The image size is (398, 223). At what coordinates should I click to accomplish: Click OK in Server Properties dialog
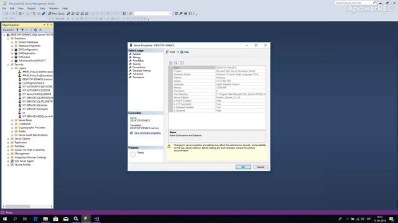(x=243, y=167)
